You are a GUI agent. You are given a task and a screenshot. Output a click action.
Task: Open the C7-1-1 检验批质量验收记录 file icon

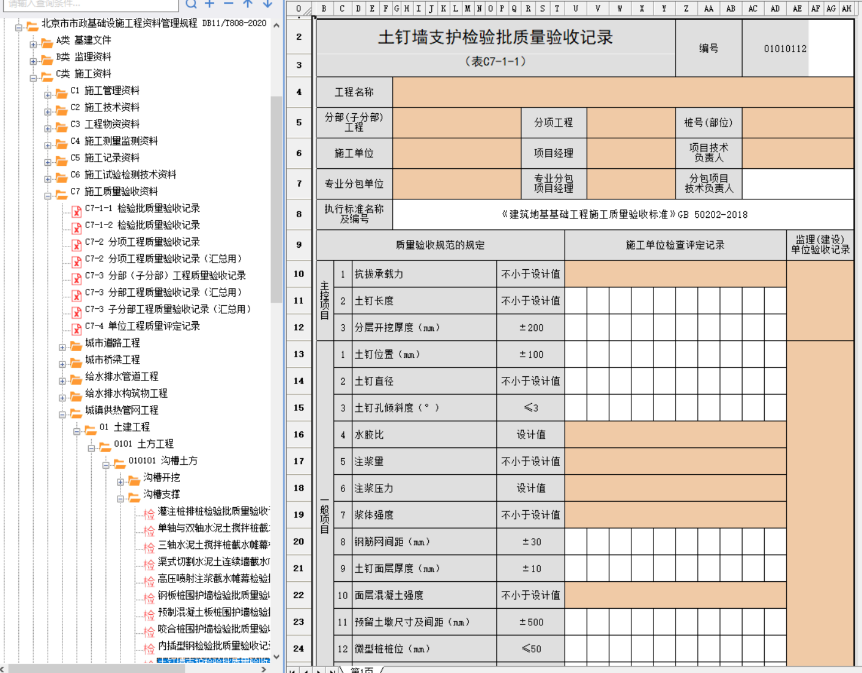point(76,211)
